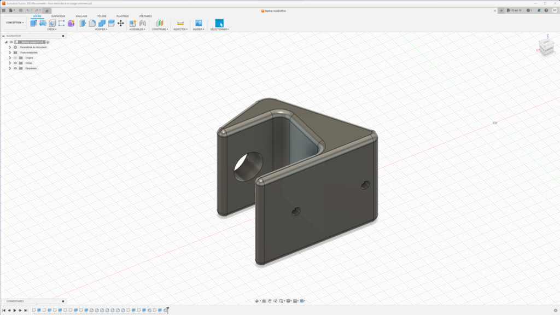This screenshot has height=315, width=560.
Task: Toggle visibility eye of Esquisses folder
Action: point(15,68)
